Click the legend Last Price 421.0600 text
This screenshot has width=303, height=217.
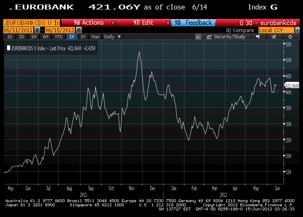pyautogui.click(x=65, y=48)
